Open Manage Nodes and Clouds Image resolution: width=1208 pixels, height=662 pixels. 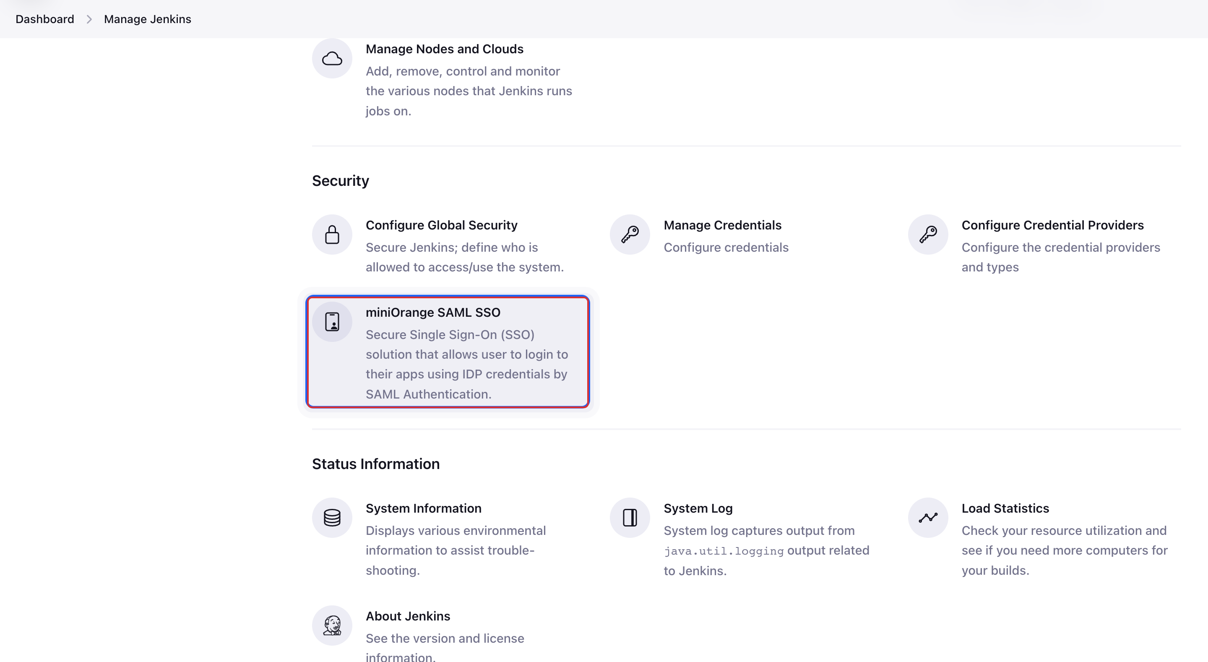point(444,49)
